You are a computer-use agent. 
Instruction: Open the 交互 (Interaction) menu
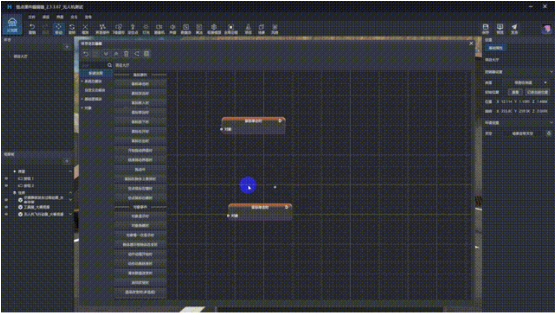click(x=74, y=17)
